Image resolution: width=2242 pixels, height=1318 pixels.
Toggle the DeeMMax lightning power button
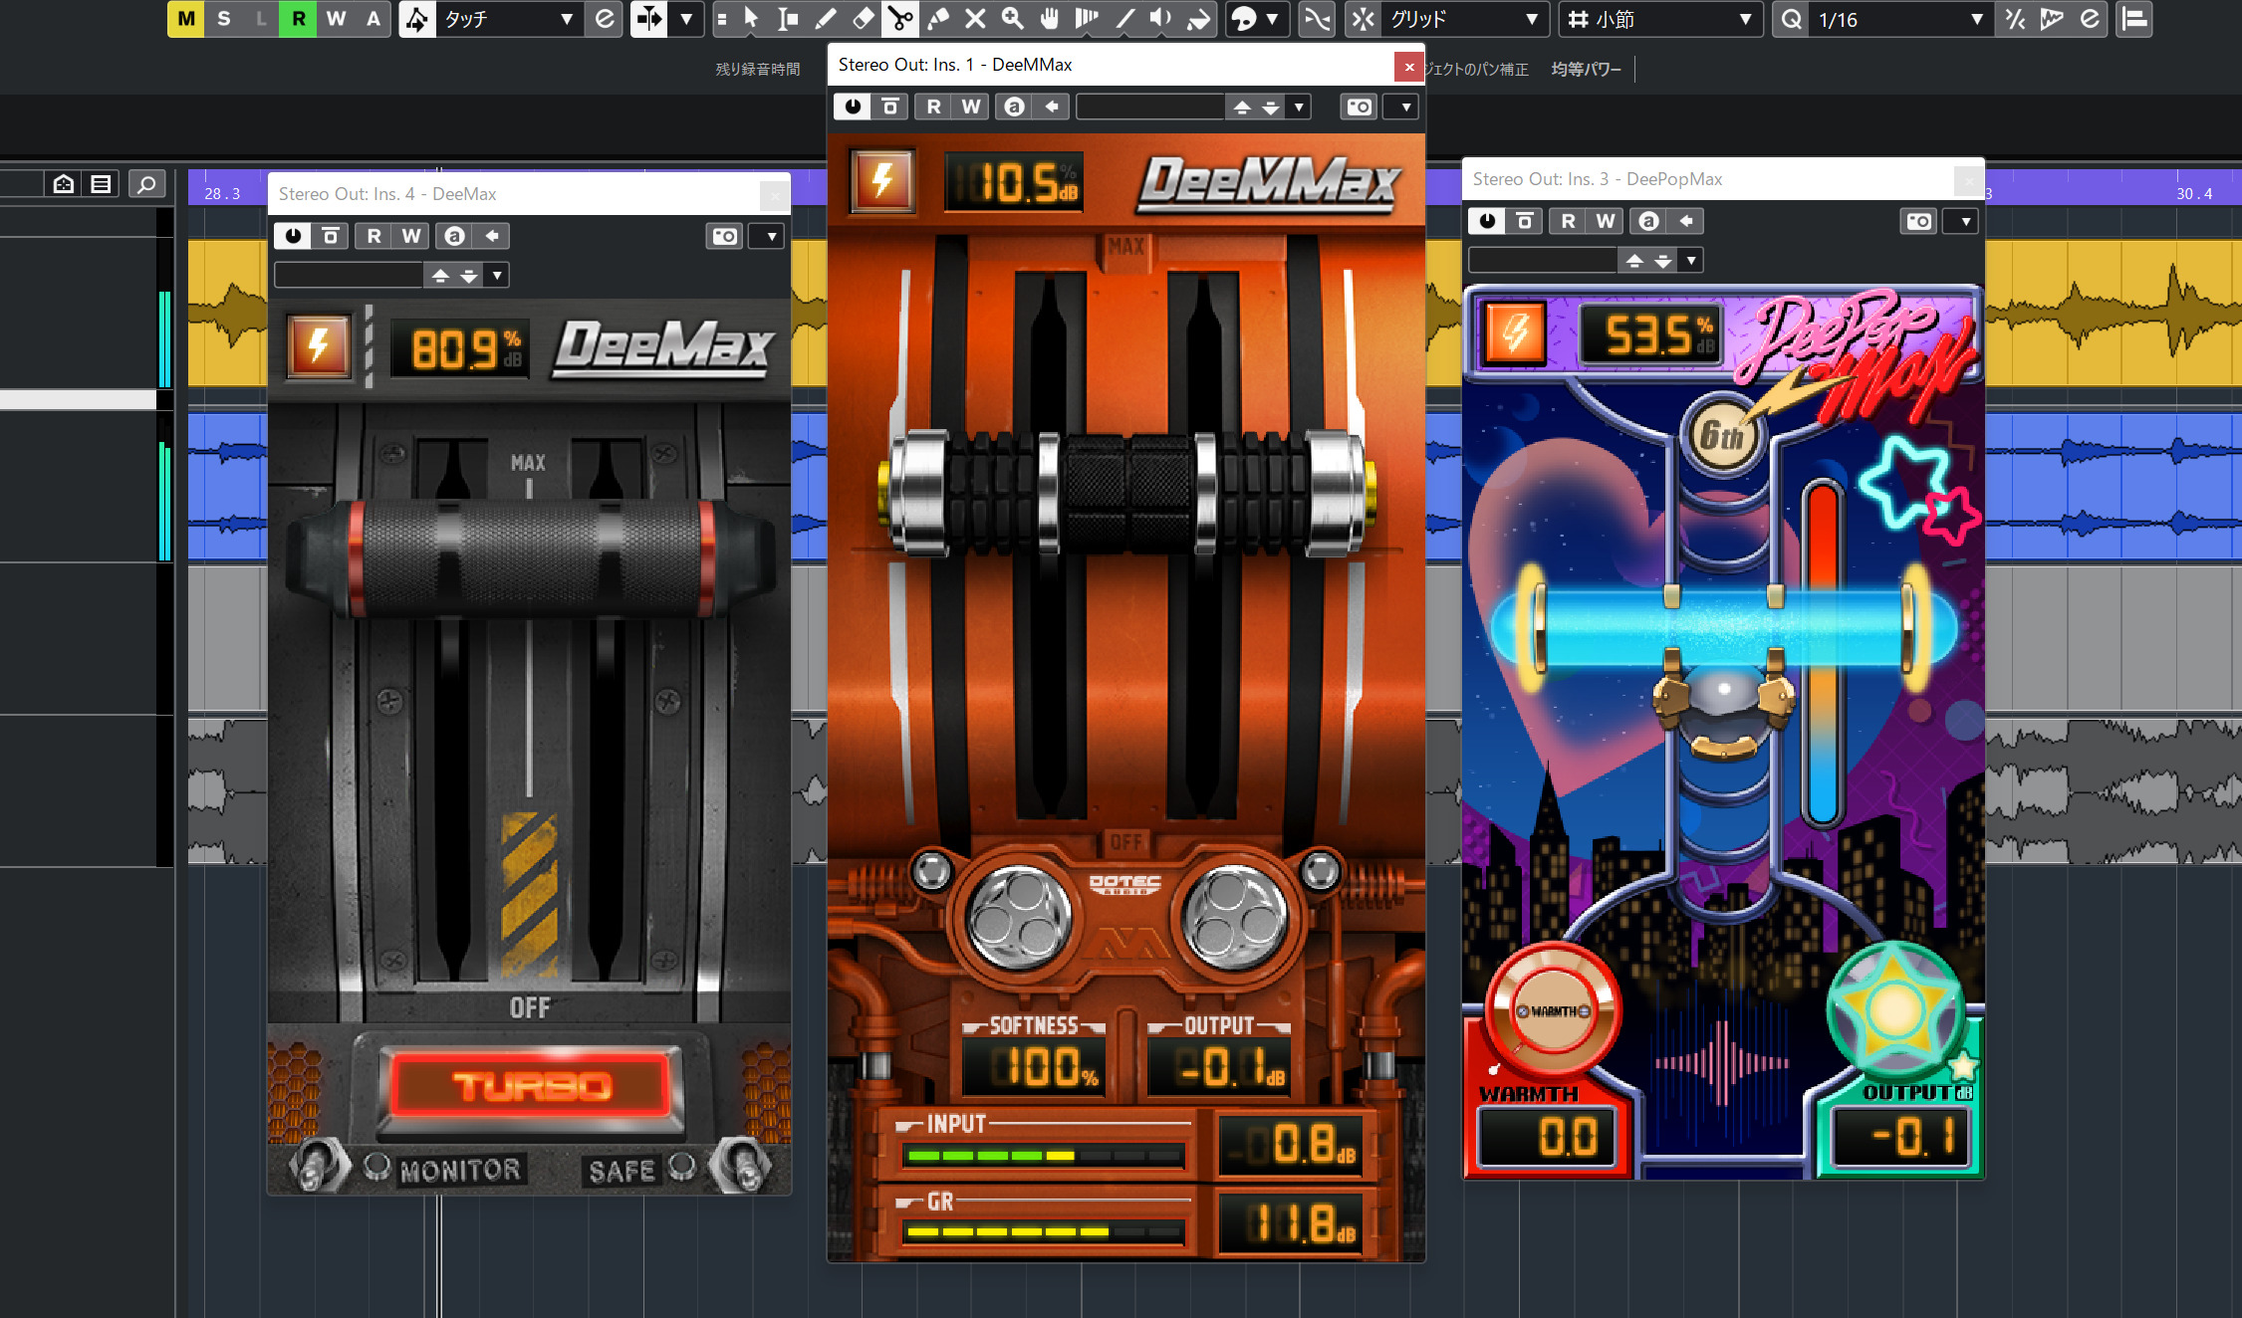[882, 180]
